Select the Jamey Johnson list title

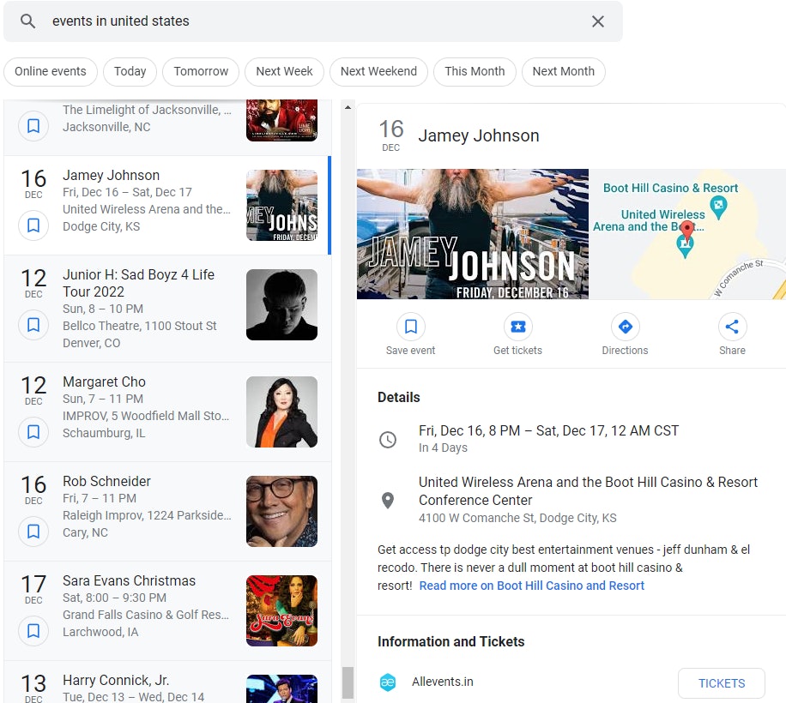coord(111,175)
